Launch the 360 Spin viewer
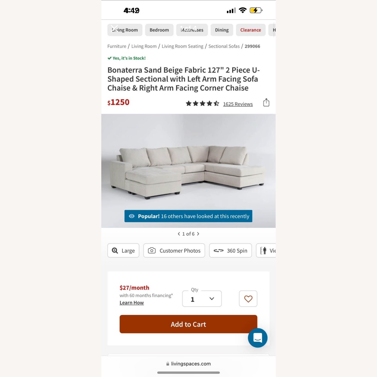This screenshot has width=377, height=377. click(x=230, y=251)
